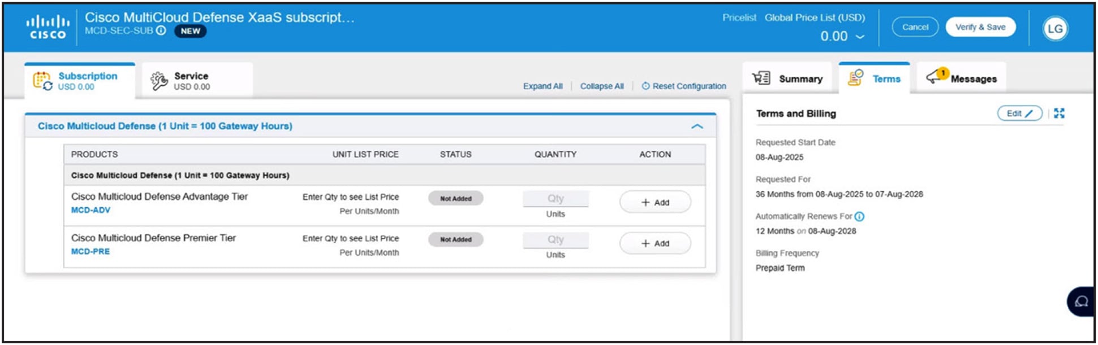Click the Messages megaphone icon
The height and width of the screenshot is (345, 1098).
click(934, 78)
